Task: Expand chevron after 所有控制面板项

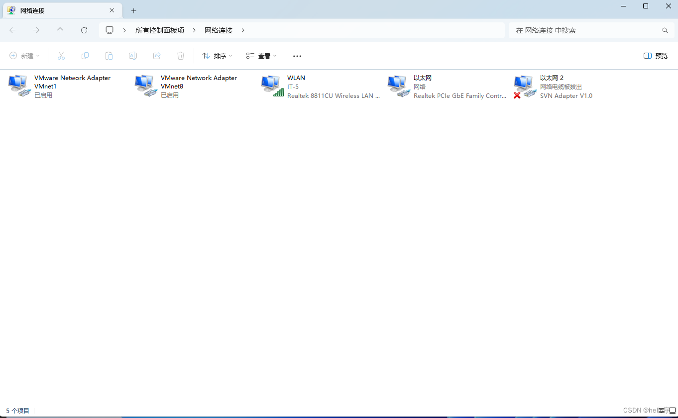Action: point(194,30)
